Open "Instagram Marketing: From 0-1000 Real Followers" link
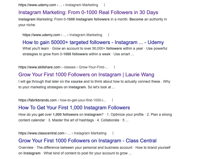The width and height of the screenshot is (210, 159). [x=88, y=12]
